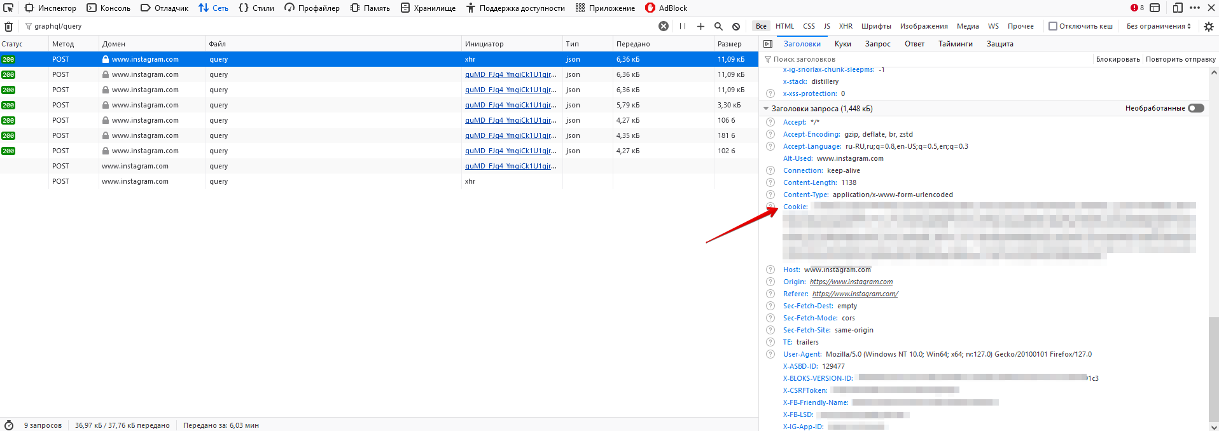Screen dimensions: 1219x431
Task: Collapse details pane with toggle icon
Action: coord(768,44)
